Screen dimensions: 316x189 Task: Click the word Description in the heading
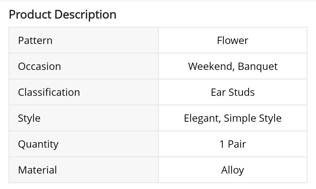pos(85,15)
